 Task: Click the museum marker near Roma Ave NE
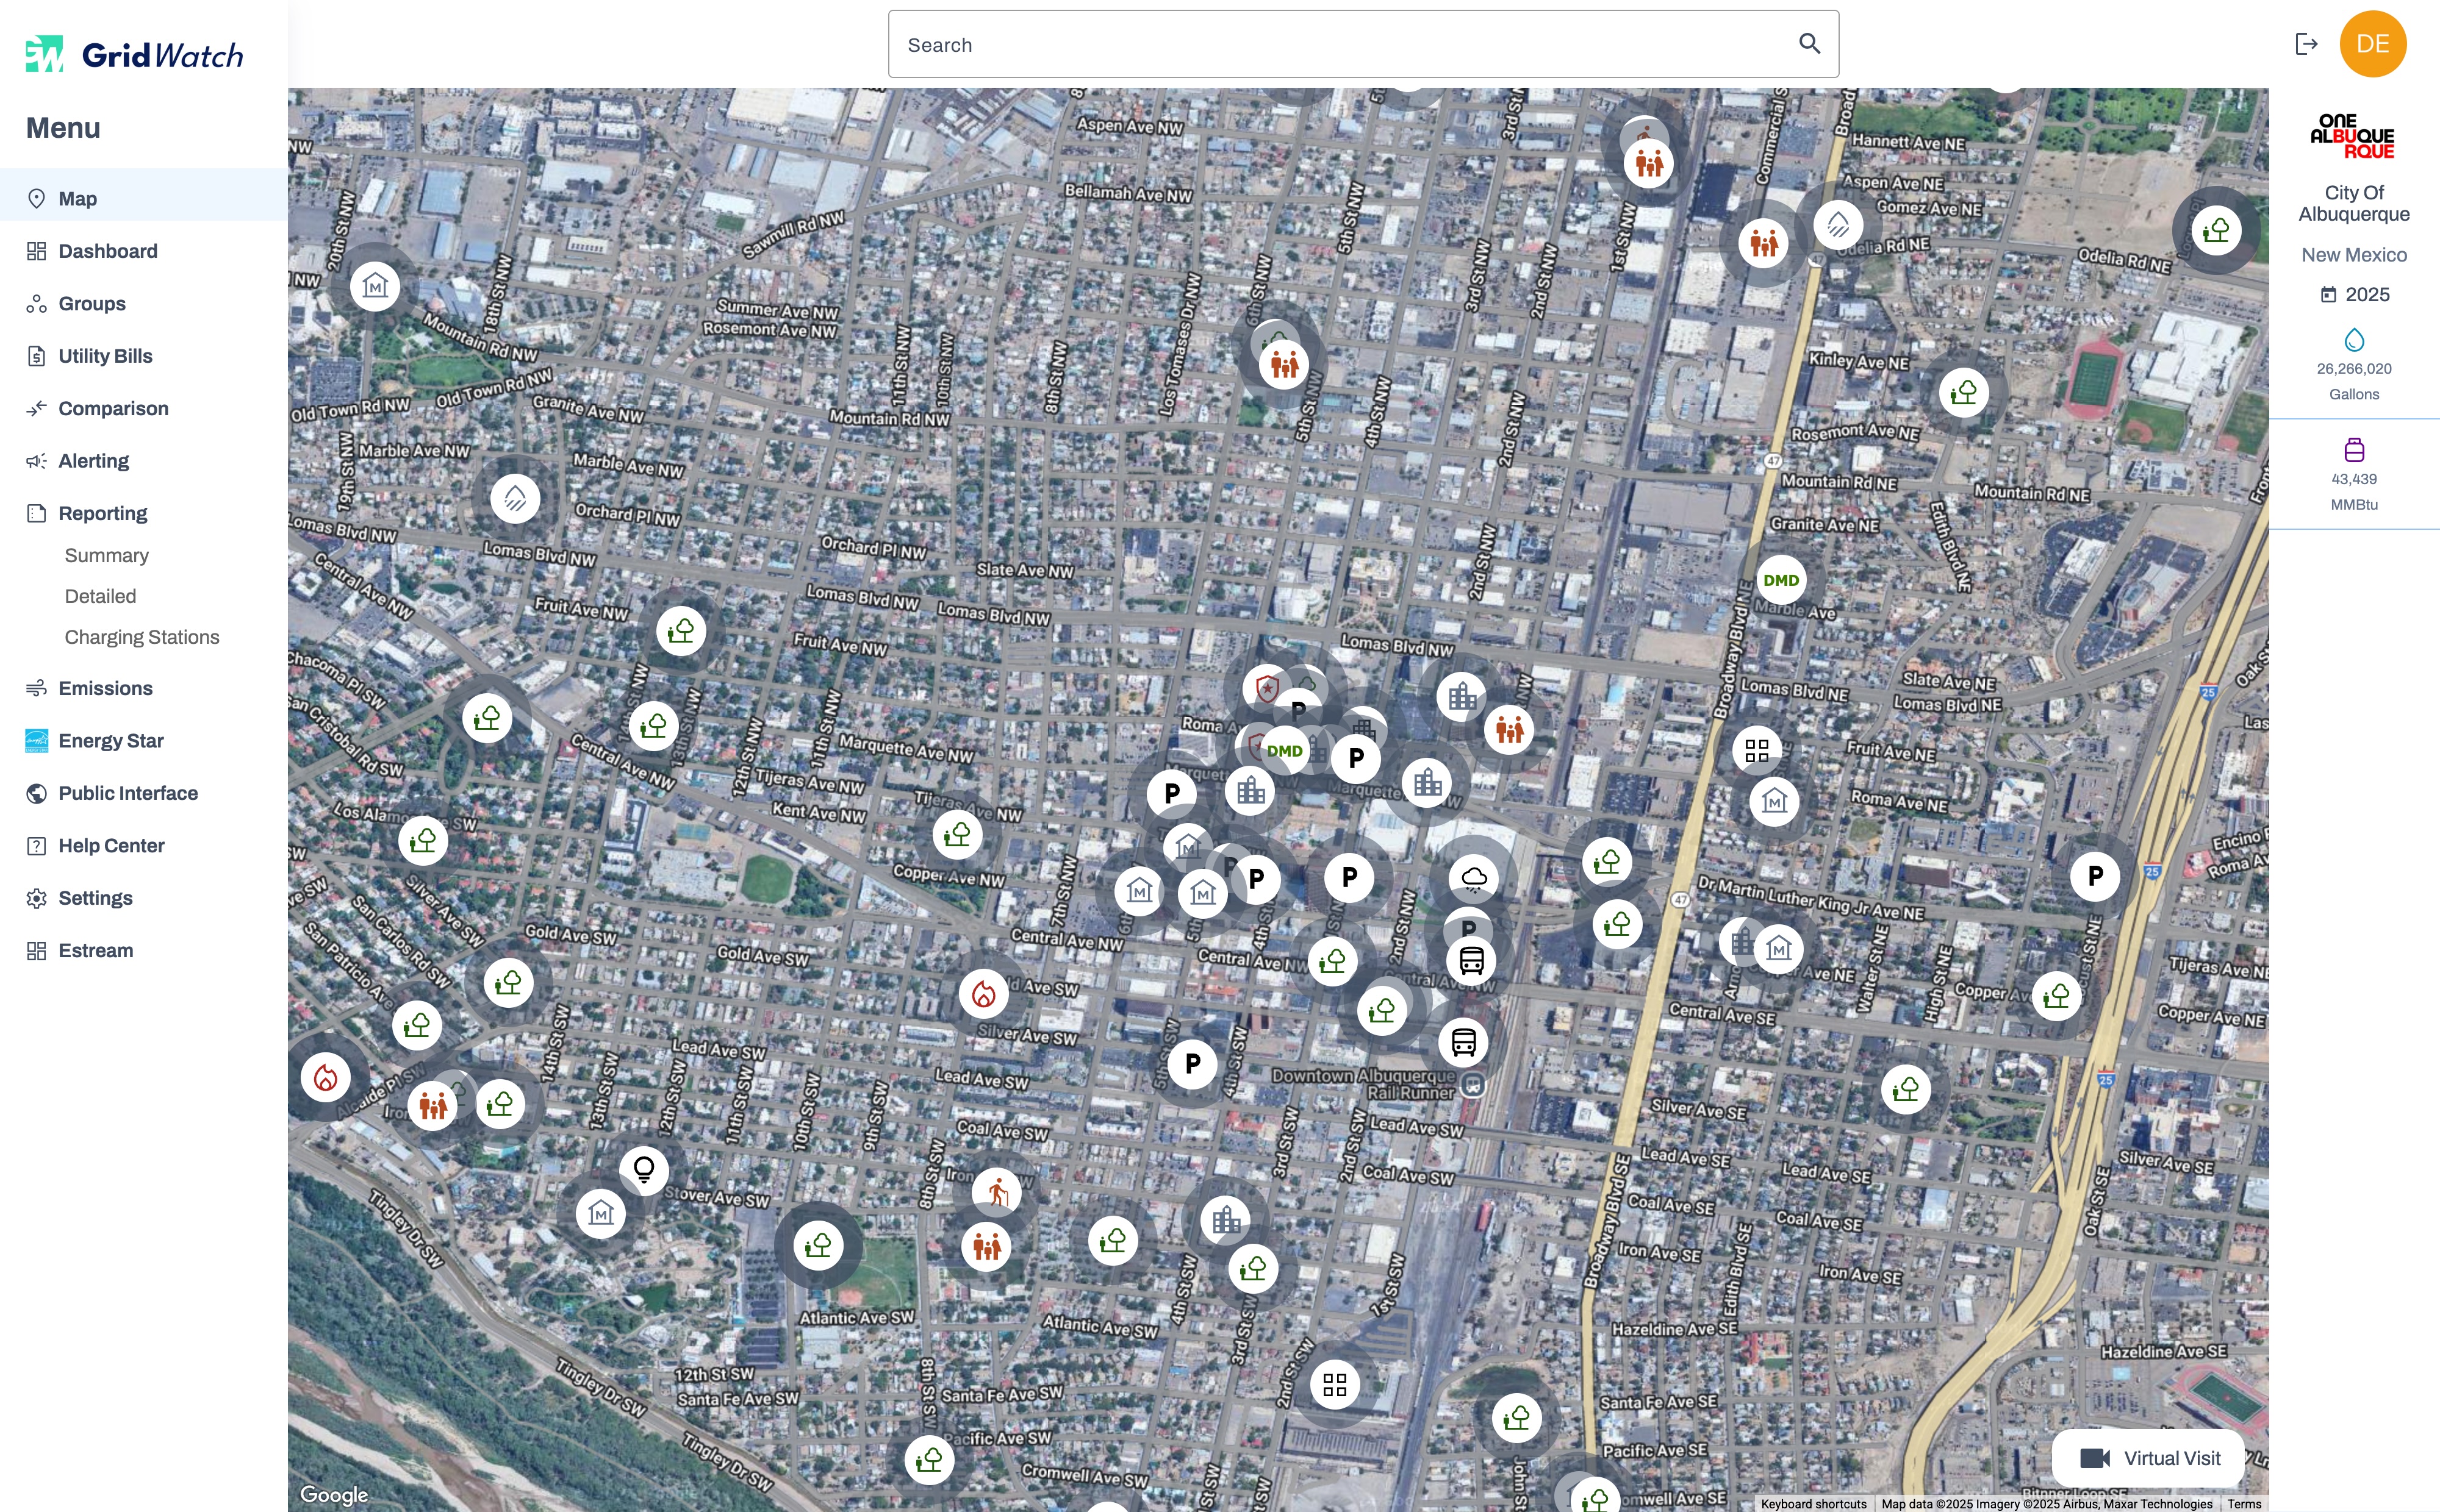click(1774, 801)
